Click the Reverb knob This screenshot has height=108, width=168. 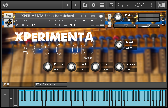click(x=119, y=45)
